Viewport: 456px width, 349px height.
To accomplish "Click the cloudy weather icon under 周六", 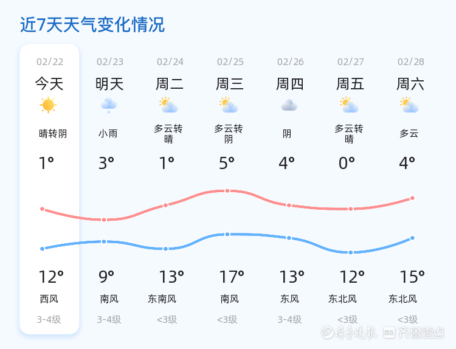I will (410, 105).
